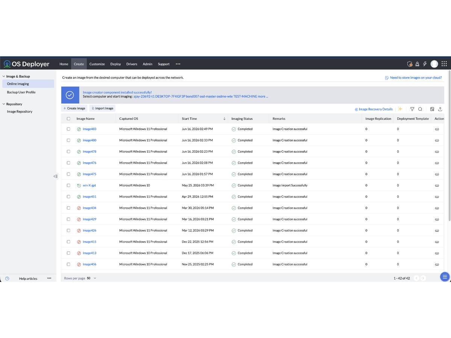Open the Customize menu

tap(97, 64)
